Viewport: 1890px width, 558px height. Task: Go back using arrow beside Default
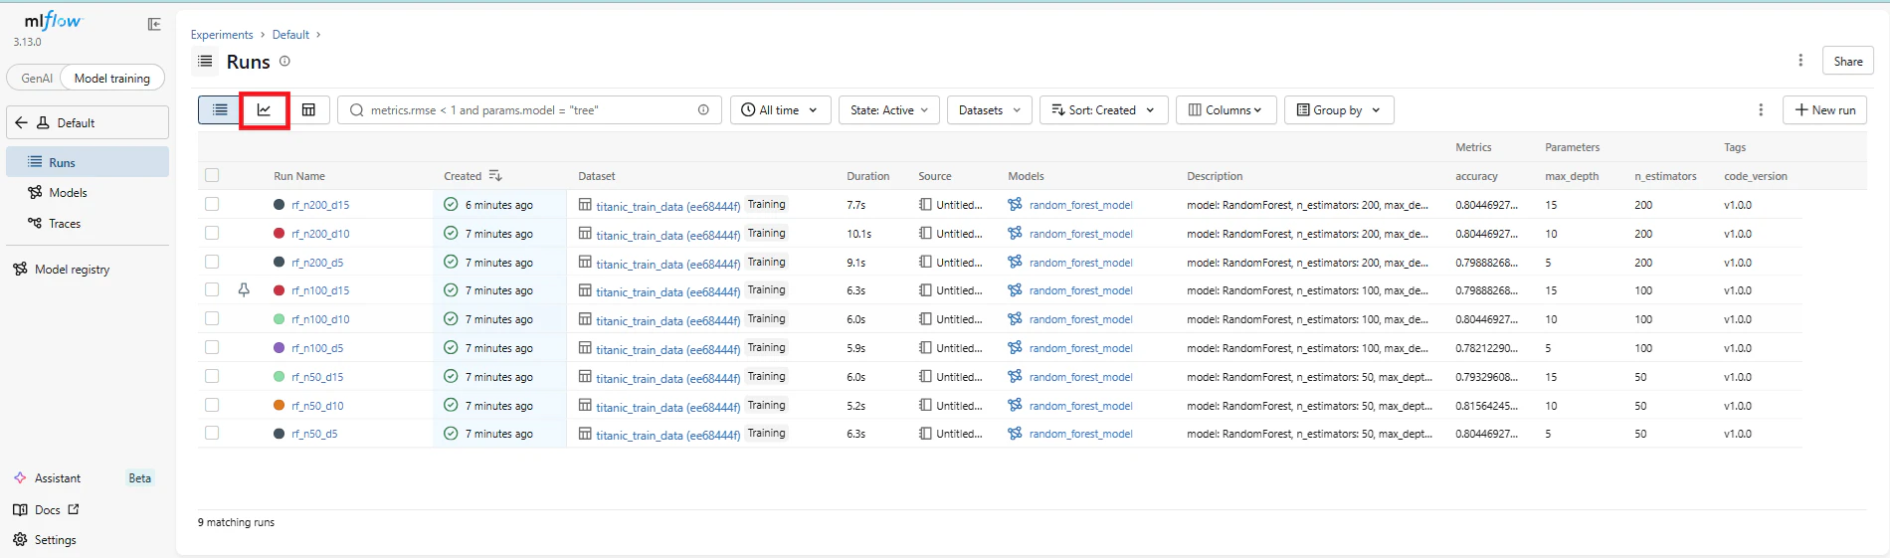[21, 123]
